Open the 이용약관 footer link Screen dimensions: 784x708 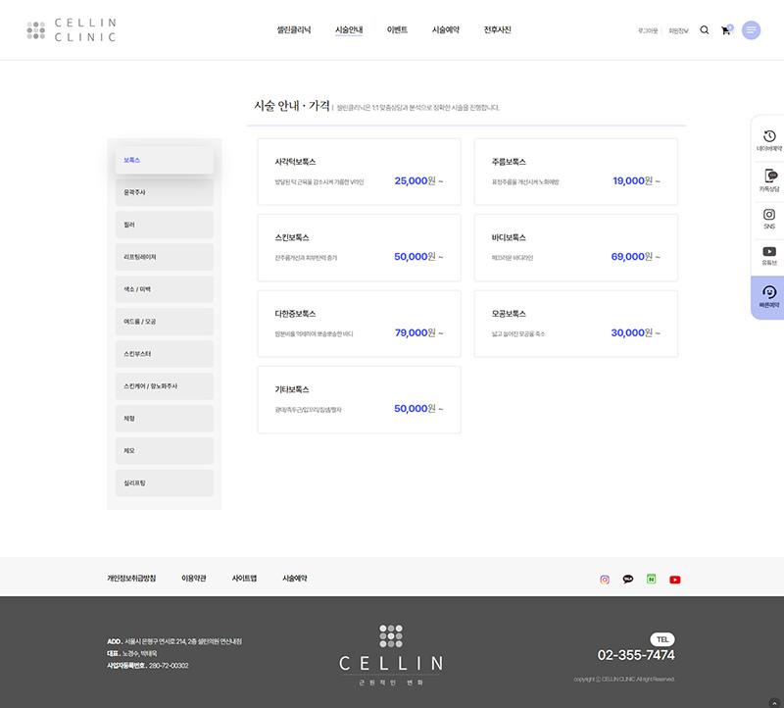194,579
